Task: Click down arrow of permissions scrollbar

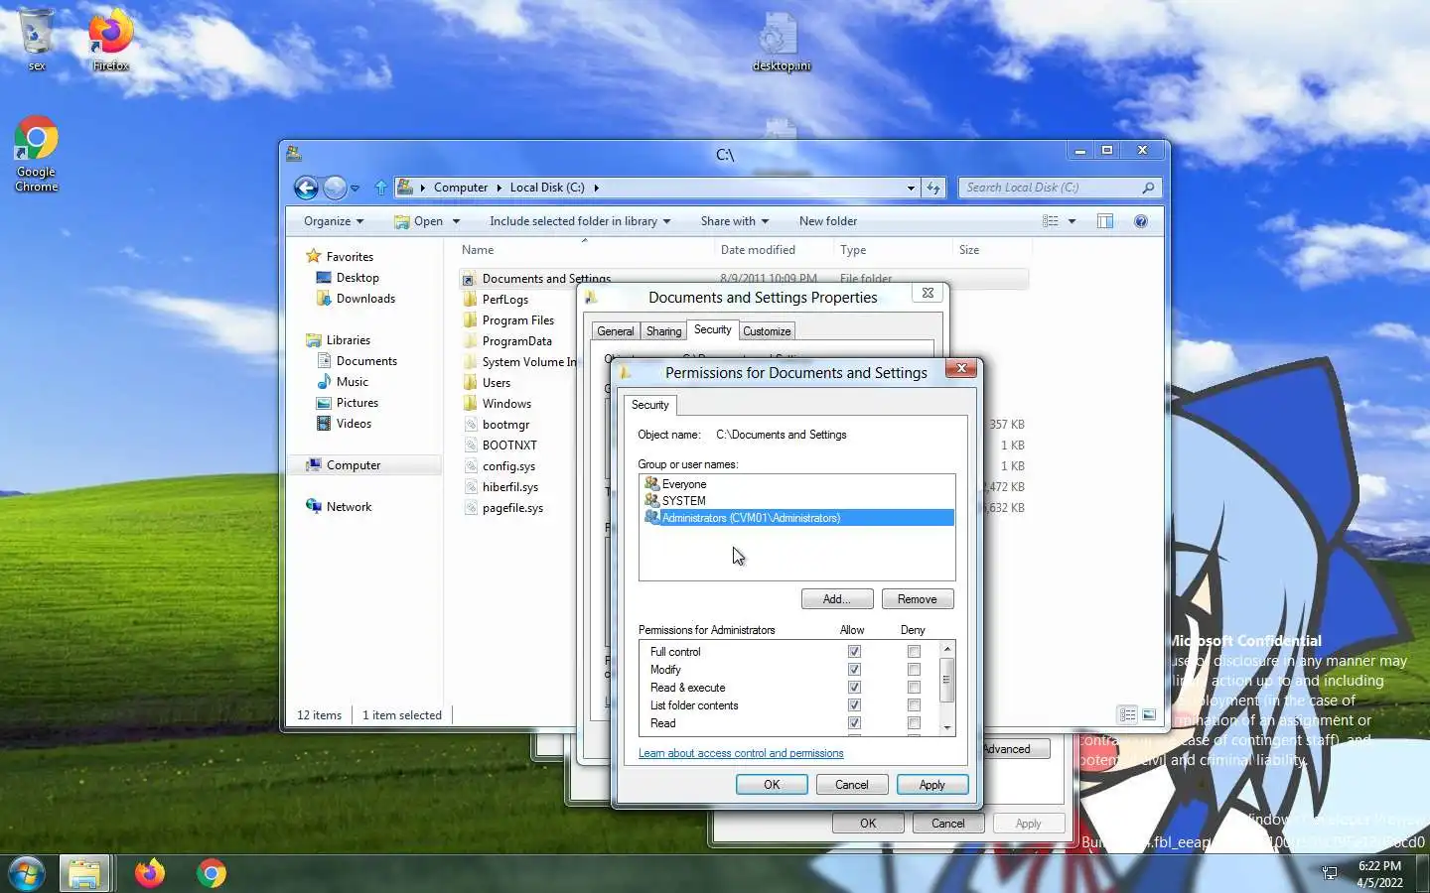Action: pos(946,727)
